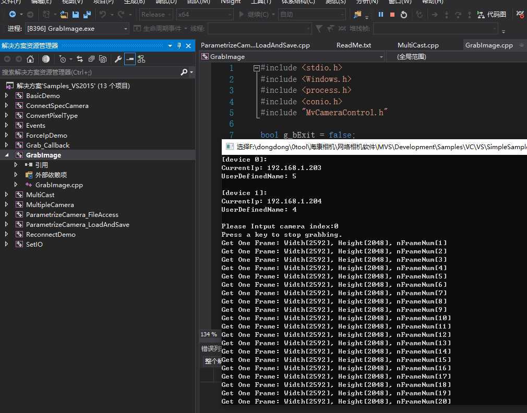This screenshot has height=413, width=527.
Task: Click the Step Into arrow icon
Action: coord(446,15)
